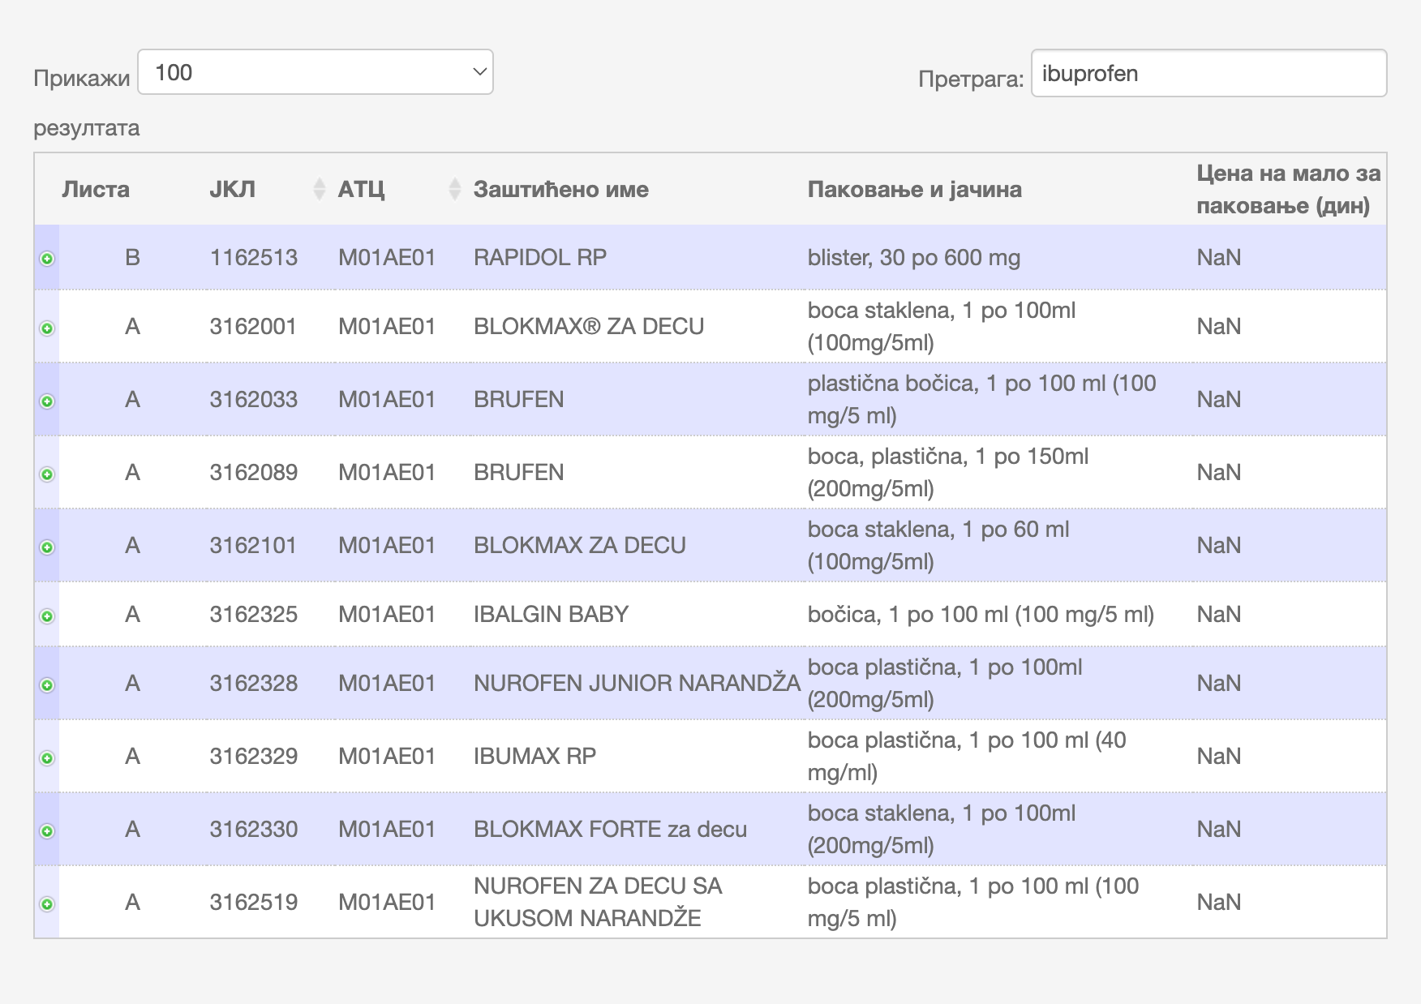Viewport: 1421px width, 1004px height.
Task: Expand row details for BLOKMAX® ZA DECU
Action: 47,328
